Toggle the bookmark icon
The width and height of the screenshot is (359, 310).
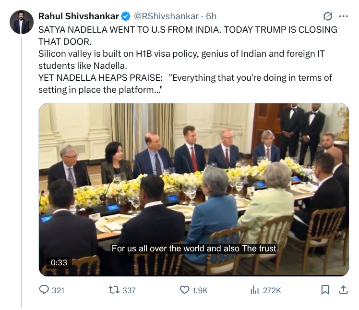[x=325, y=290]
